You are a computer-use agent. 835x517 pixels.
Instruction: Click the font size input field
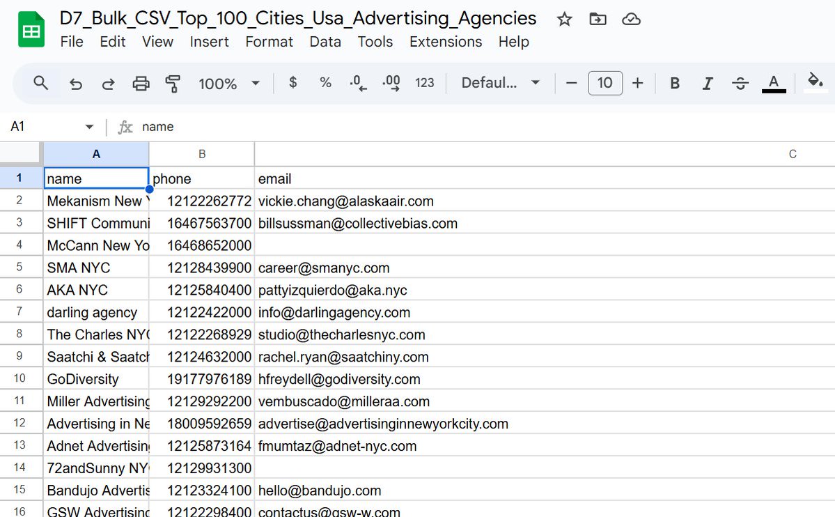pos(605,83)
